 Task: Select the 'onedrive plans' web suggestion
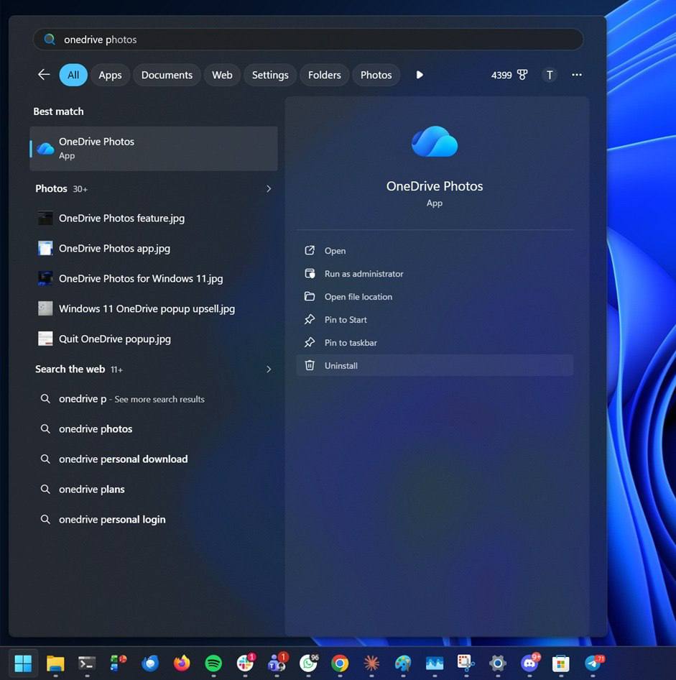[x=154, y=490]
